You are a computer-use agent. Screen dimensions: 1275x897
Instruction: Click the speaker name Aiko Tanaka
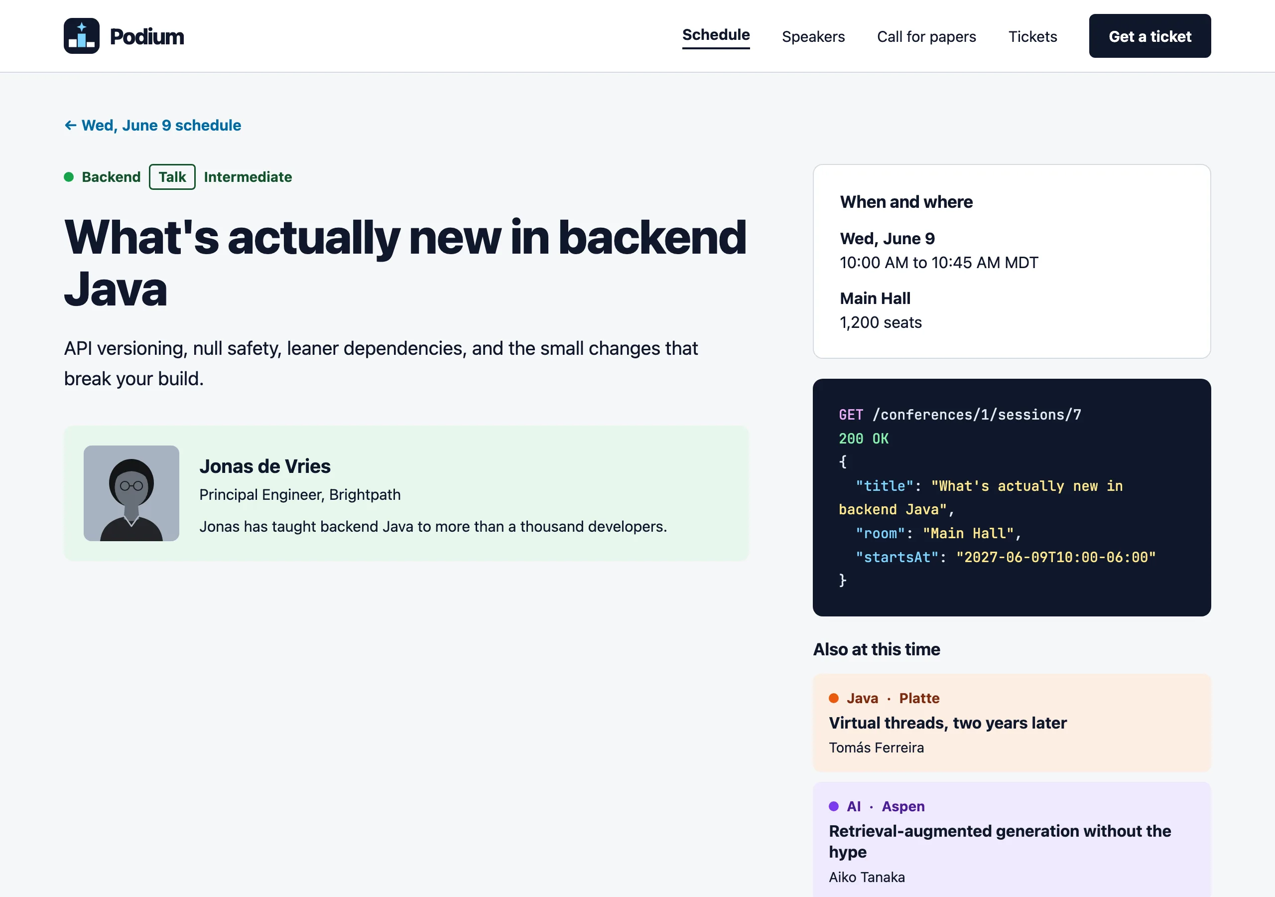867,878
